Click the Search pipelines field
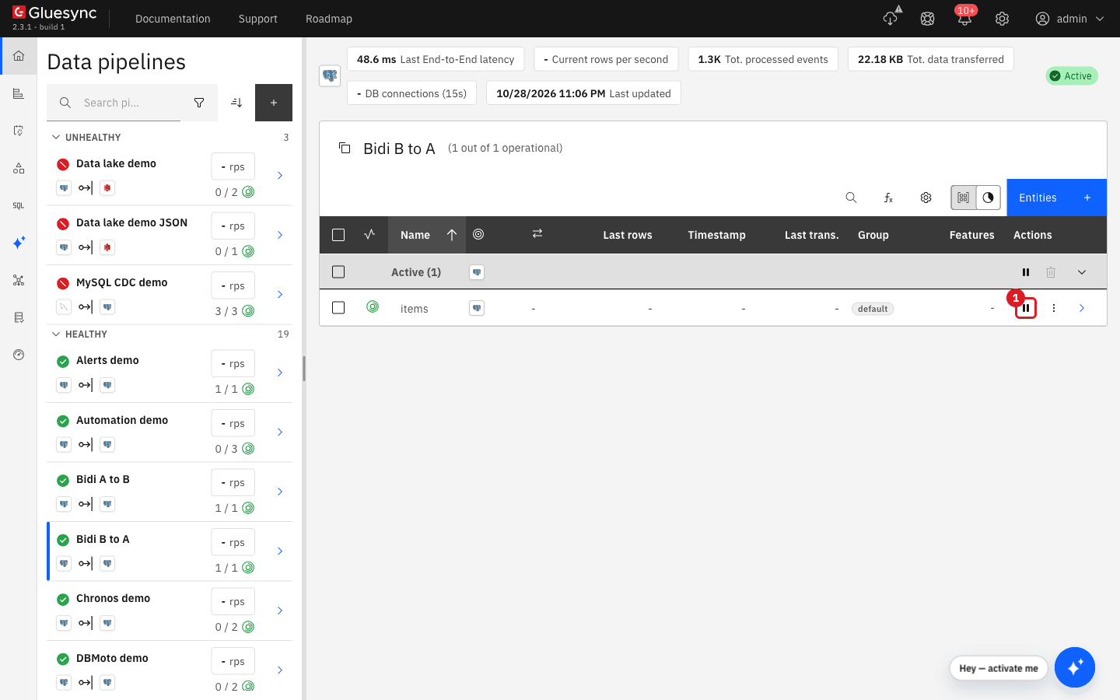The height and width of the screenshot is (700, 1120). 114,103
